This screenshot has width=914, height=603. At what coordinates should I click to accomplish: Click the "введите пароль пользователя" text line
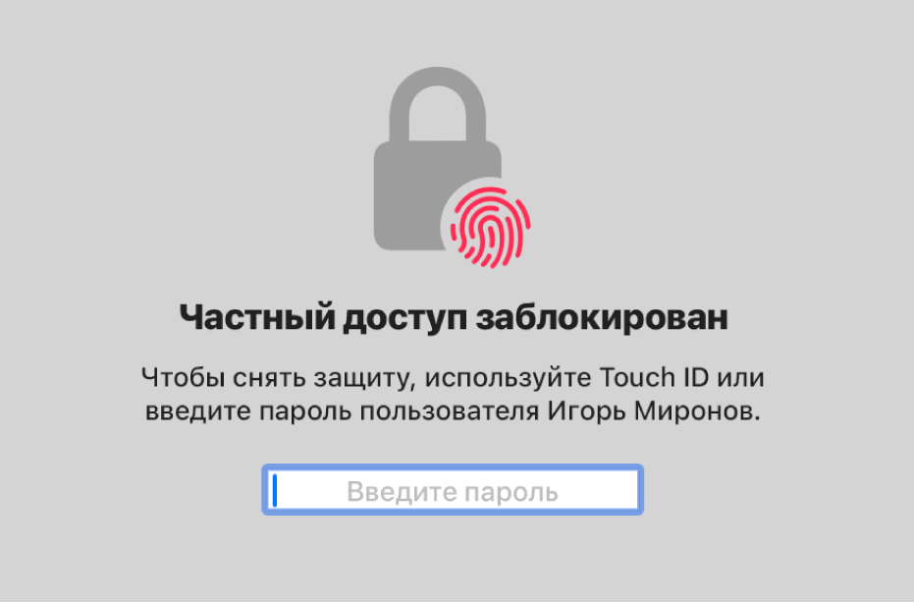click(x=343, y=411)
